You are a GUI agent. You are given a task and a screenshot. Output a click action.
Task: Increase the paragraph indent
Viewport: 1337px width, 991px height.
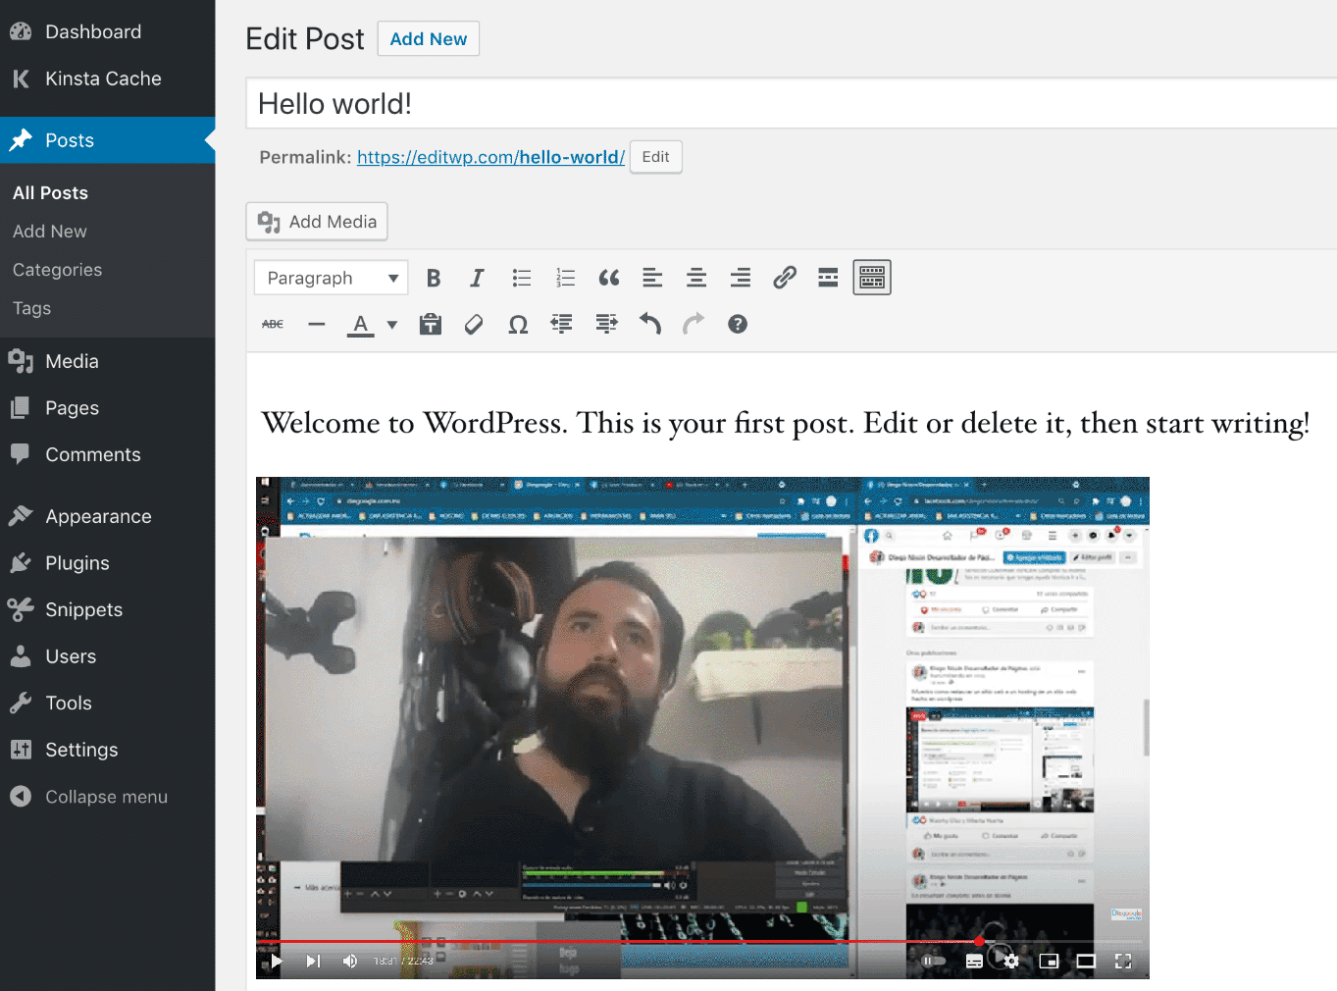point(606,324)
